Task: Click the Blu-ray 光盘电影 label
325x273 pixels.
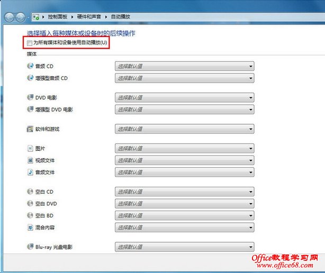Action: click(x=54, y=247)
